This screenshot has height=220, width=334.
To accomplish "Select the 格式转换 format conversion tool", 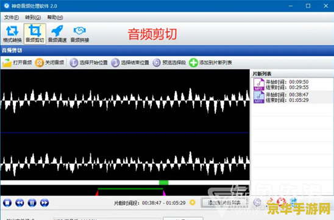I will pyautogui.click(x=12, y=34).
